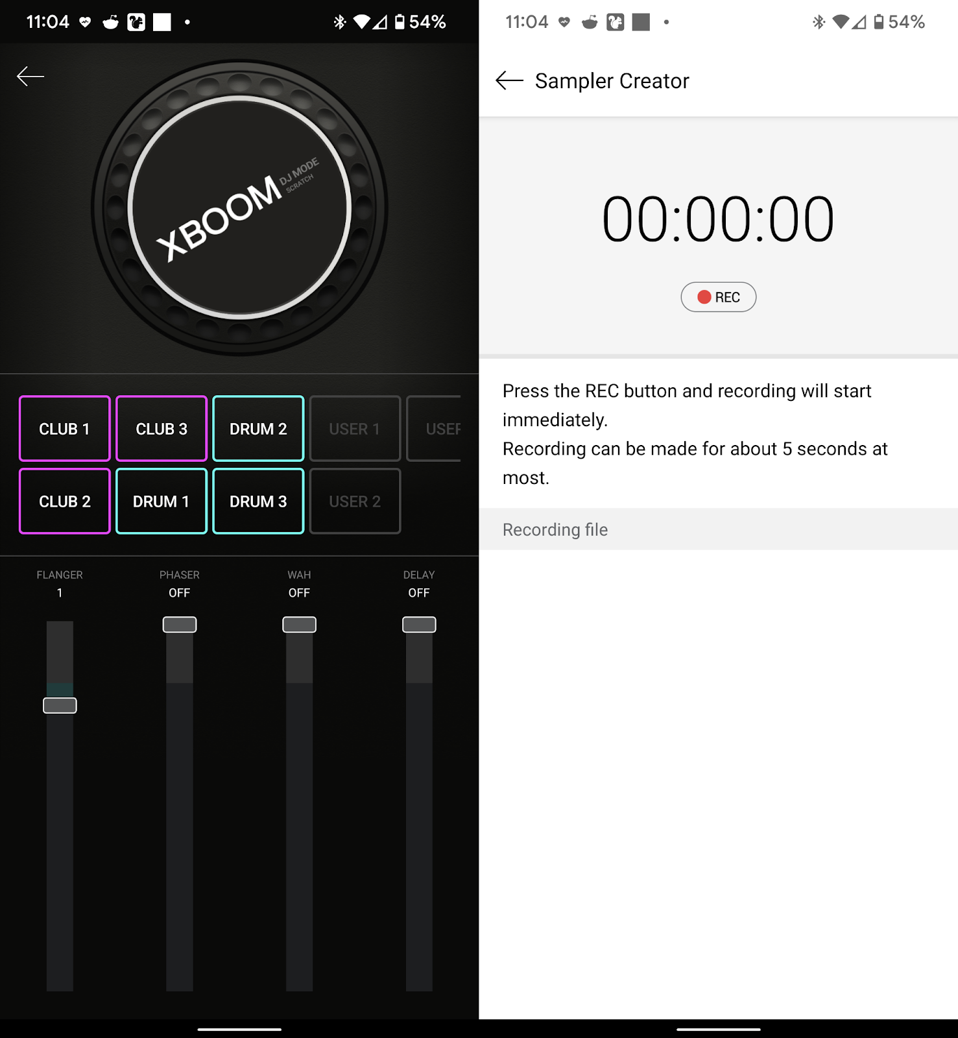Click the Sampler Creator title

point(612,81)
